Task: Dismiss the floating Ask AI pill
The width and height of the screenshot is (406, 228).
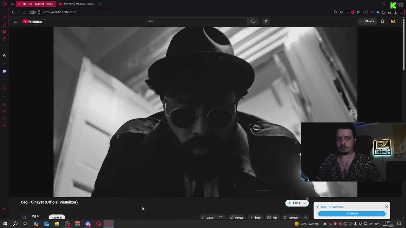Action: [x=307, y=199]
